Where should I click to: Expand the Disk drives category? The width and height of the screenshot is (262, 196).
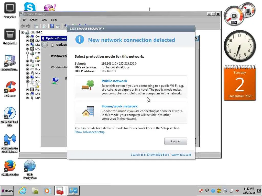(27, 41)
